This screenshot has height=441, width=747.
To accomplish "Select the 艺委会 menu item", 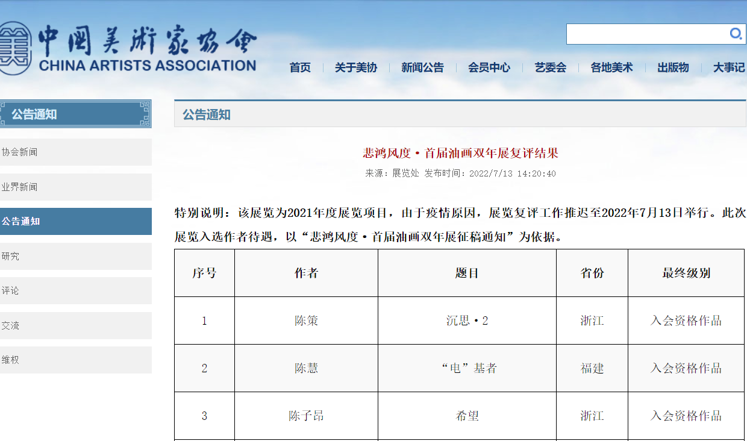I will (549, 67).
